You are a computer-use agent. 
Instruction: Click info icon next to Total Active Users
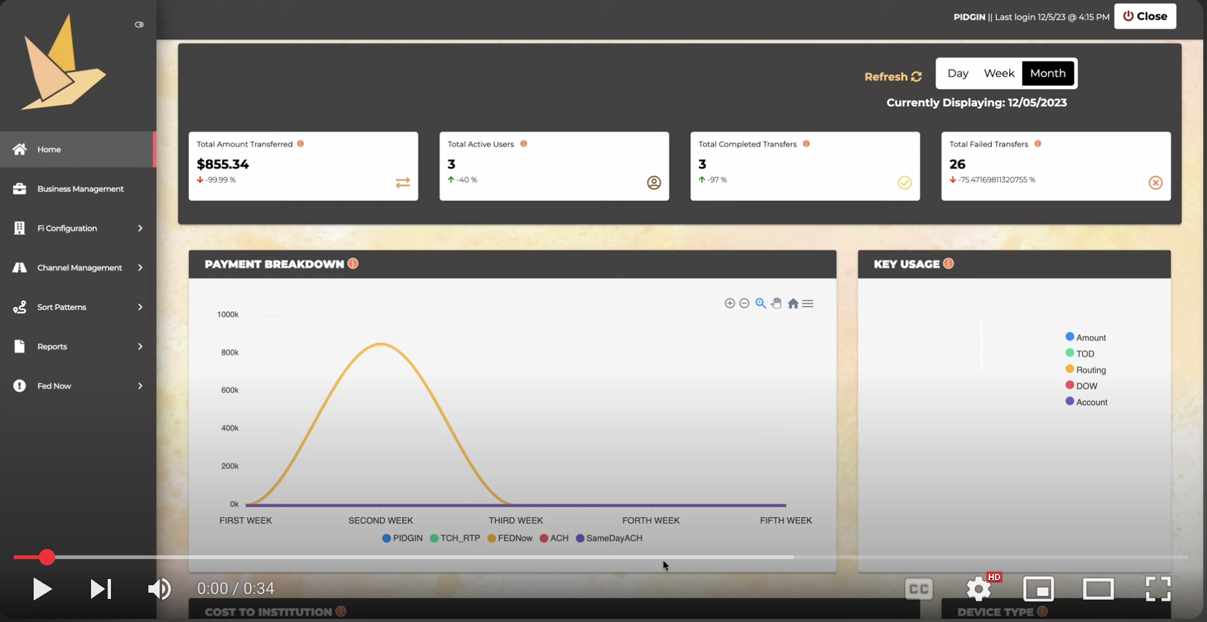(x=524, y=143)
